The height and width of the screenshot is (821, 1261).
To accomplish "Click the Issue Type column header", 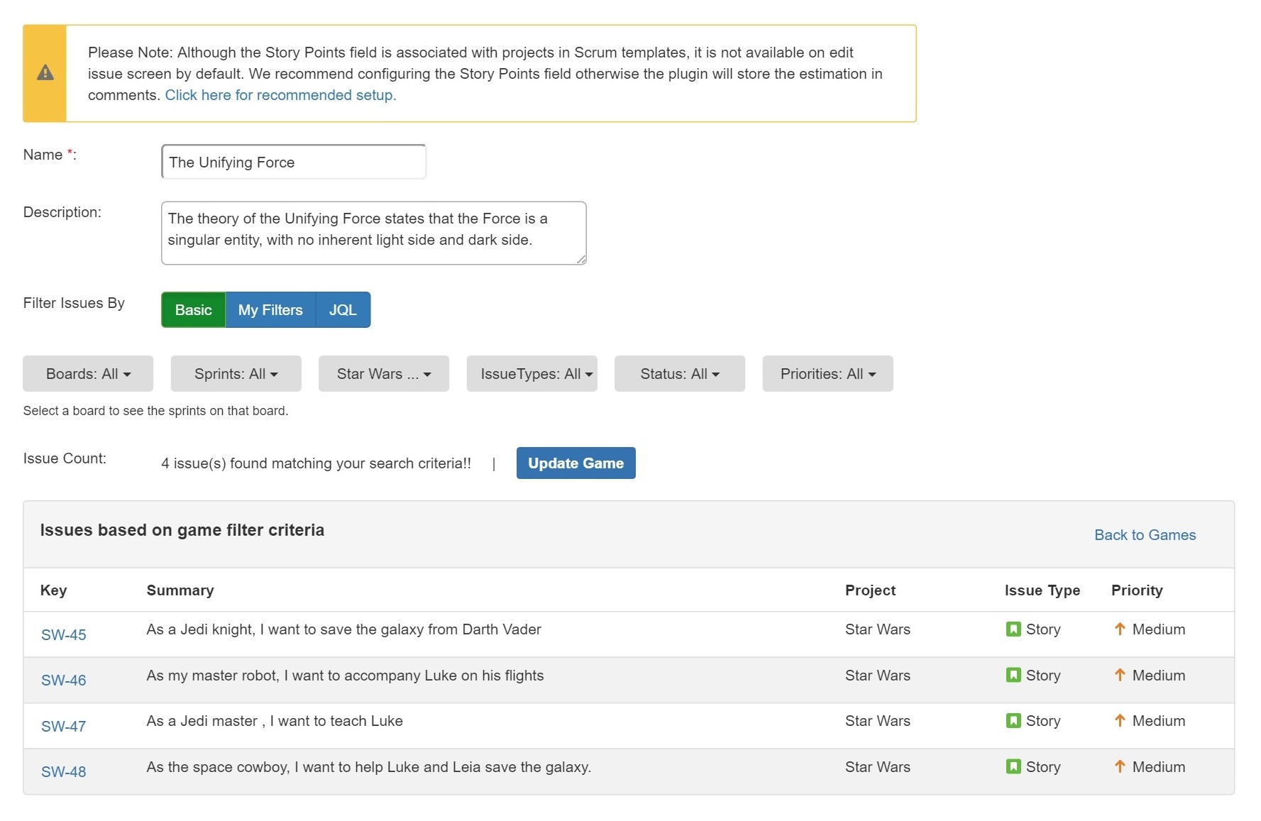I will pyautogui.click(x=1042, y=590).
